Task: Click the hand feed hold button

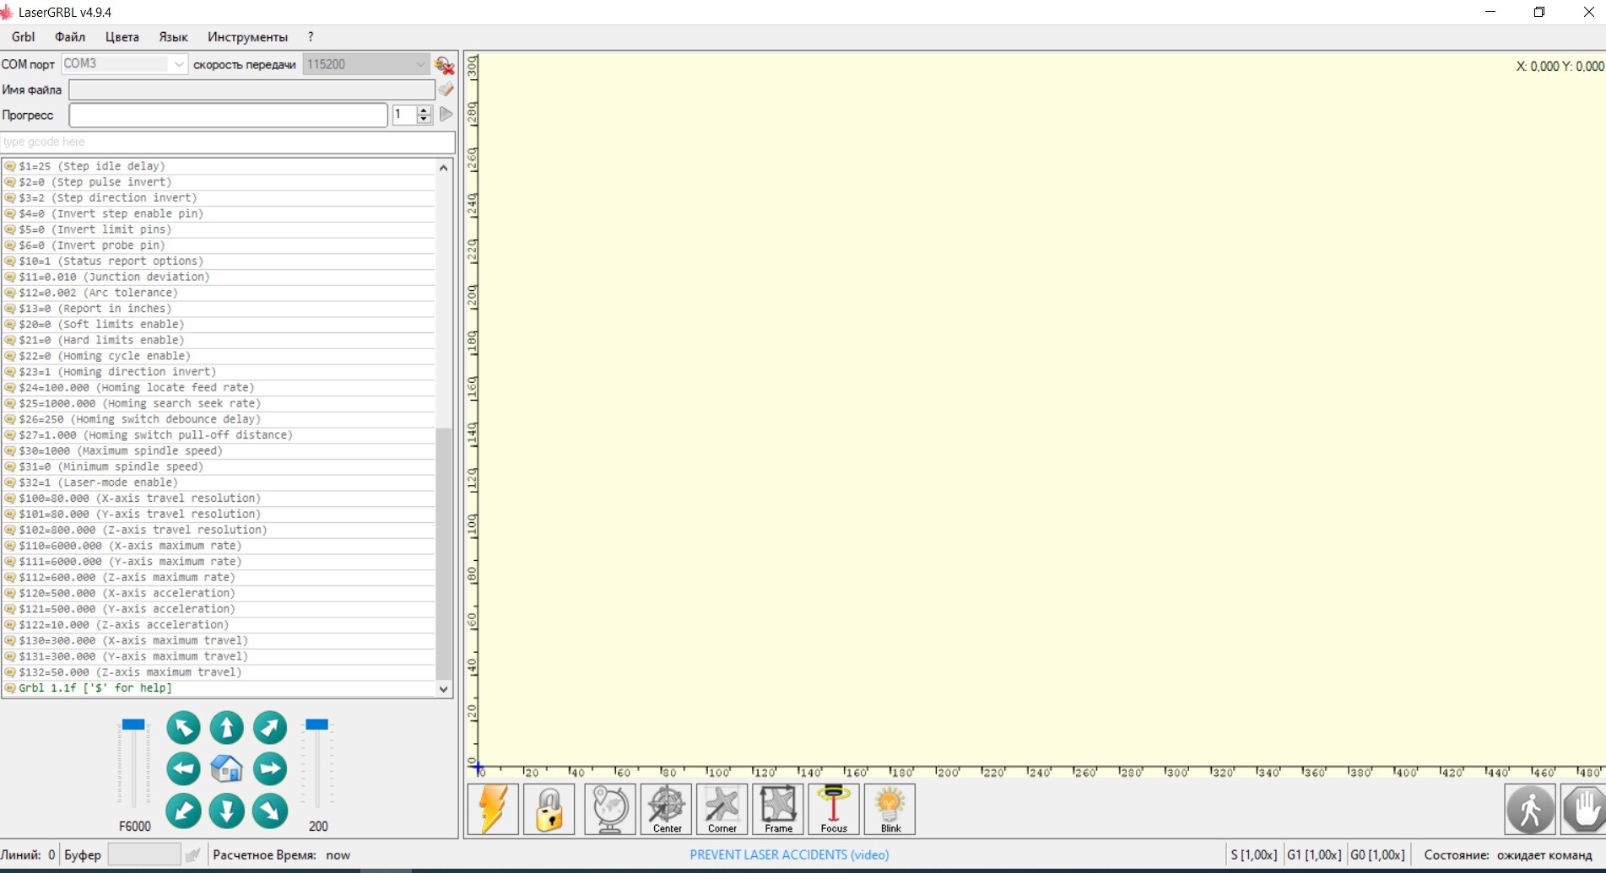Action: 1583,809
